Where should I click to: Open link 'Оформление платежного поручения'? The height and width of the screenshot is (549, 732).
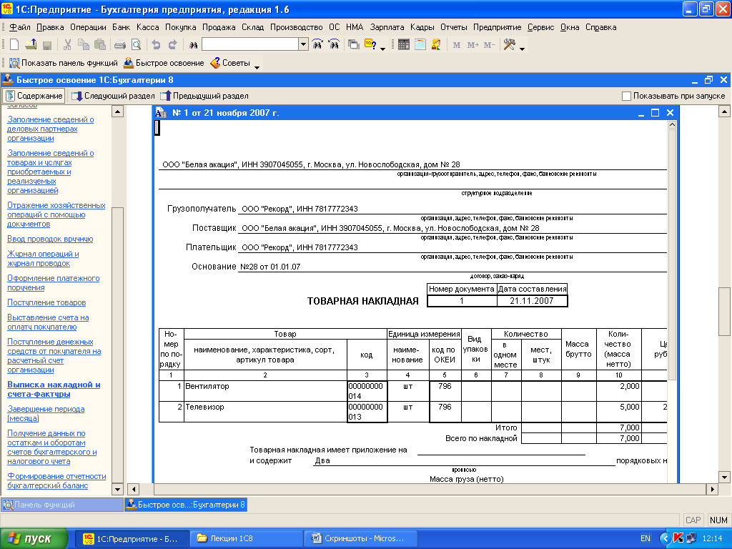click(x=53, y=283)
